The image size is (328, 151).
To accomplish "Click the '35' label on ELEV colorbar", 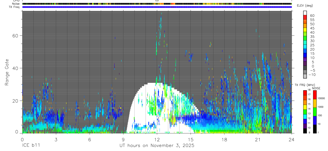I will pos(312,37).
